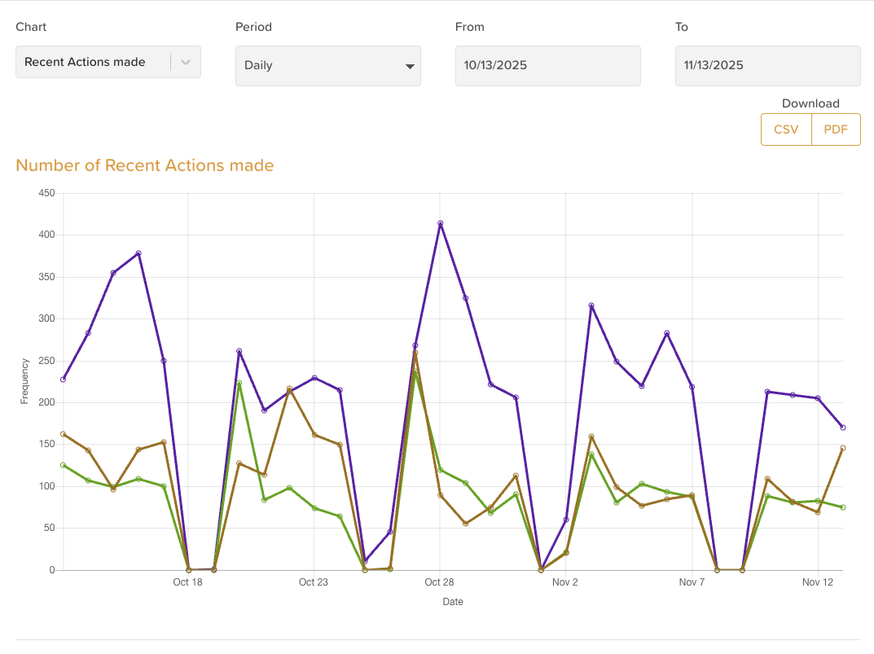The image size is (874, 654).
Task: Click the purple peak point just before Nov 7
Action: [x=666, y=333]
